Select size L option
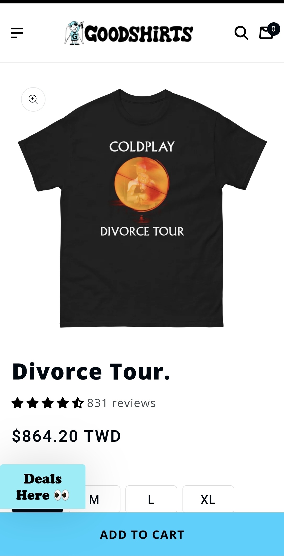 151,499
